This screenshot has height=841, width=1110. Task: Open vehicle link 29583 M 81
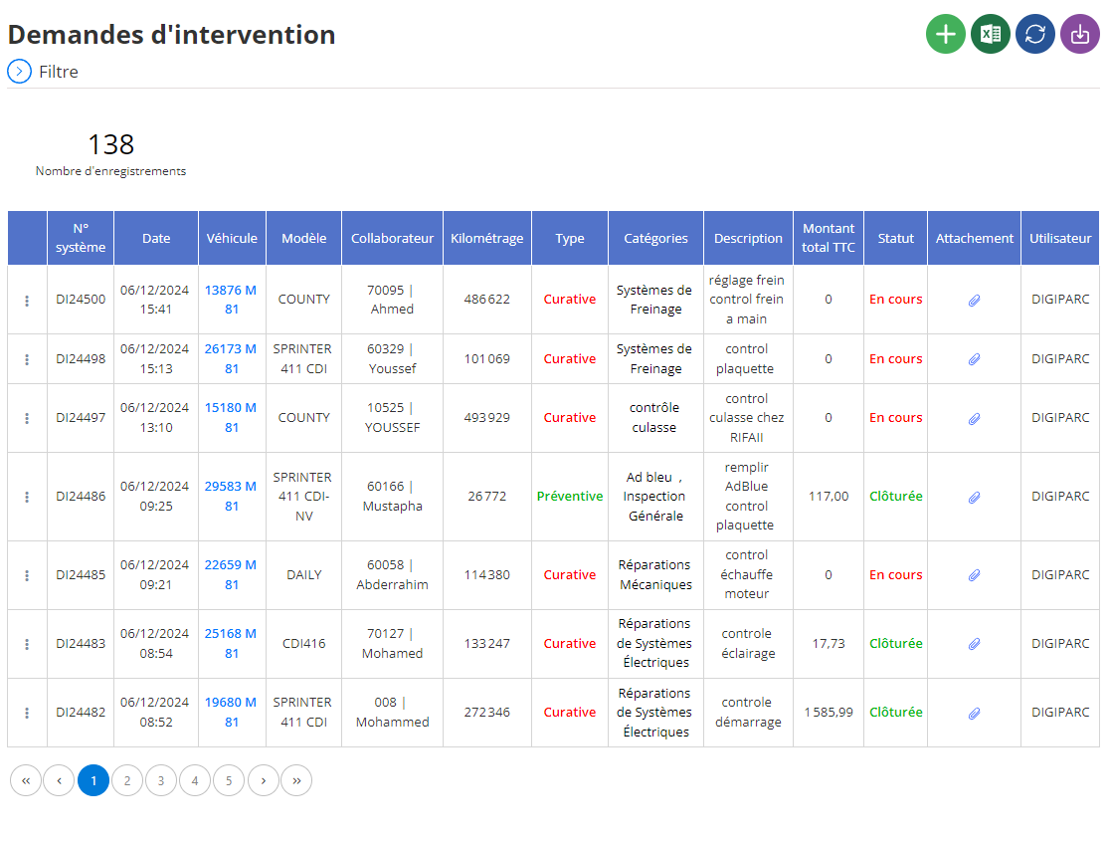(x=231, y=496)
